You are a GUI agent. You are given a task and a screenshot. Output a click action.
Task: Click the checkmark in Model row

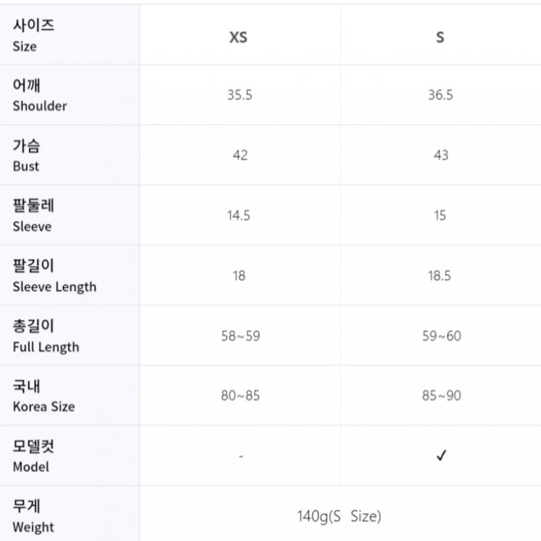pos(441,456)
